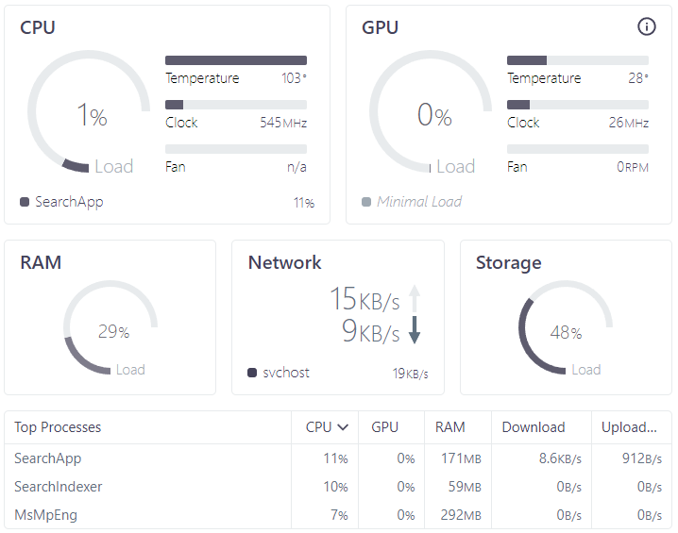Select the SearchApp process row

(x=338, y=458)
